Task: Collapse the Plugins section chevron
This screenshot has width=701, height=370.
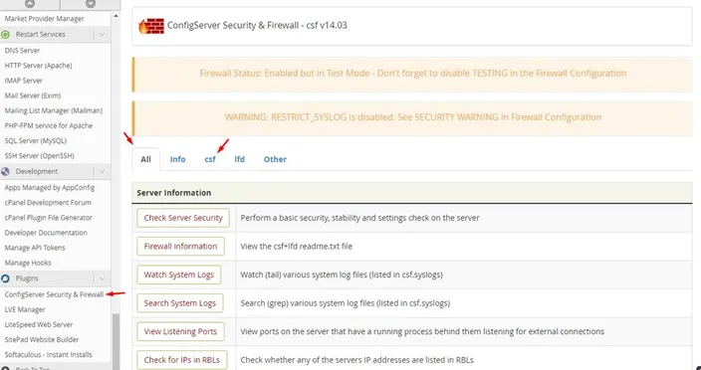Action: 102,278
